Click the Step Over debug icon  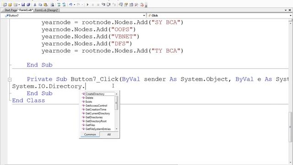coord(109,5)
